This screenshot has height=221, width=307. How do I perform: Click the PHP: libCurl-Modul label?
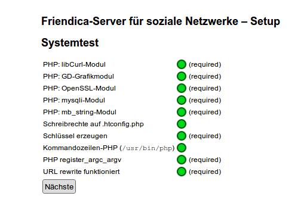point(74,64)
